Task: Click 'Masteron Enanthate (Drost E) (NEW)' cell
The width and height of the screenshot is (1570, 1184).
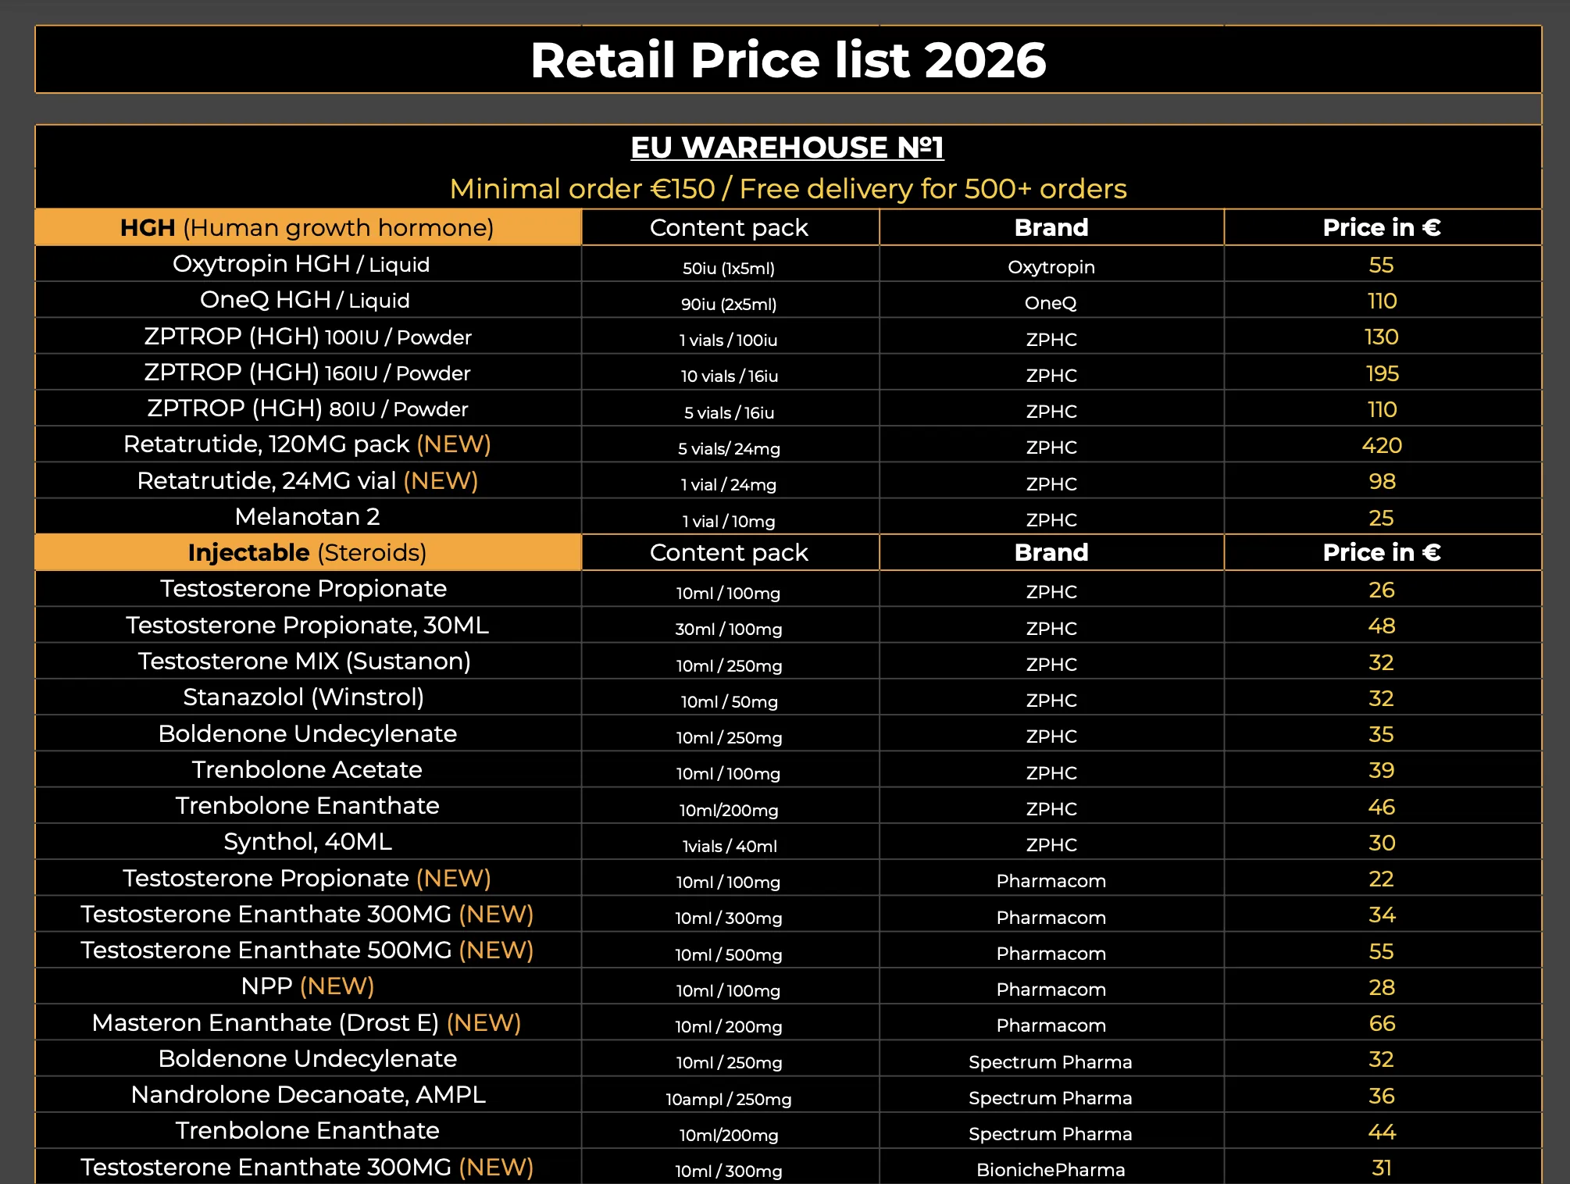Action: (x=307, y=1022)
